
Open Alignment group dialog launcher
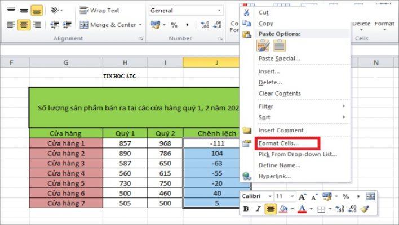click(x=140, y=39)
